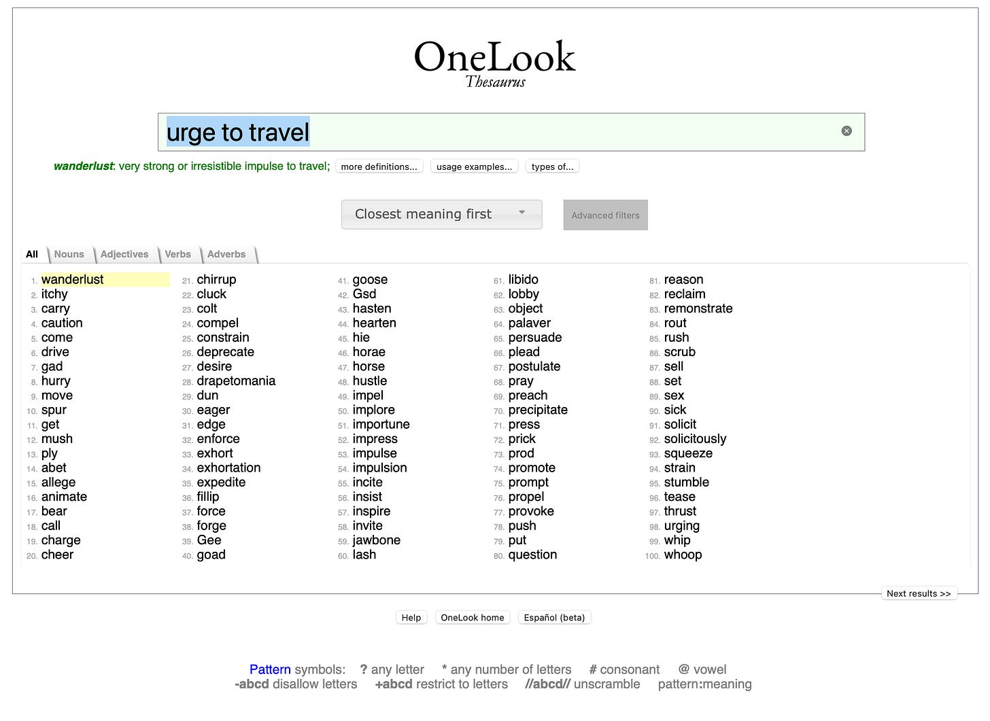
Task: Select the word "horae"
Action: [369, 352]
